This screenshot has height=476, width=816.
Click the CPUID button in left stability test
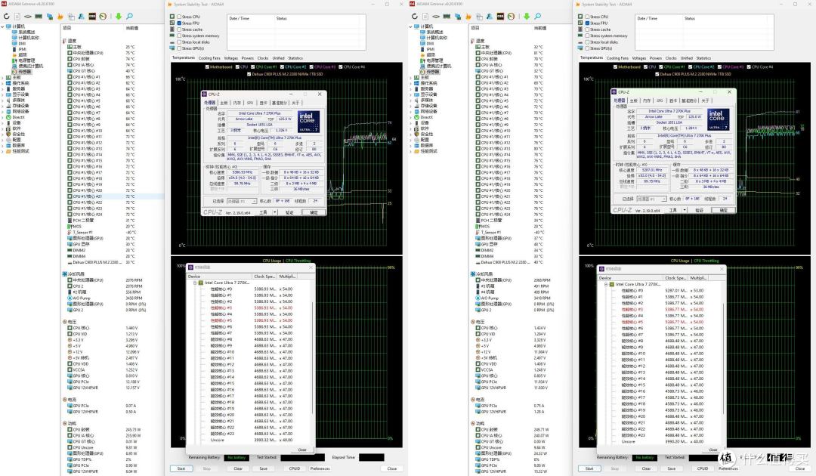pyautogui.click(x=295, y=468)
